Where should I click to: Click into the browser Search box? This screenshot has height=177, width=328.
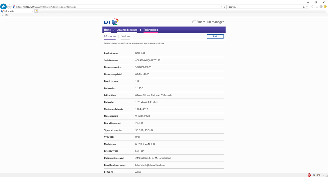[x=264, y=7]
